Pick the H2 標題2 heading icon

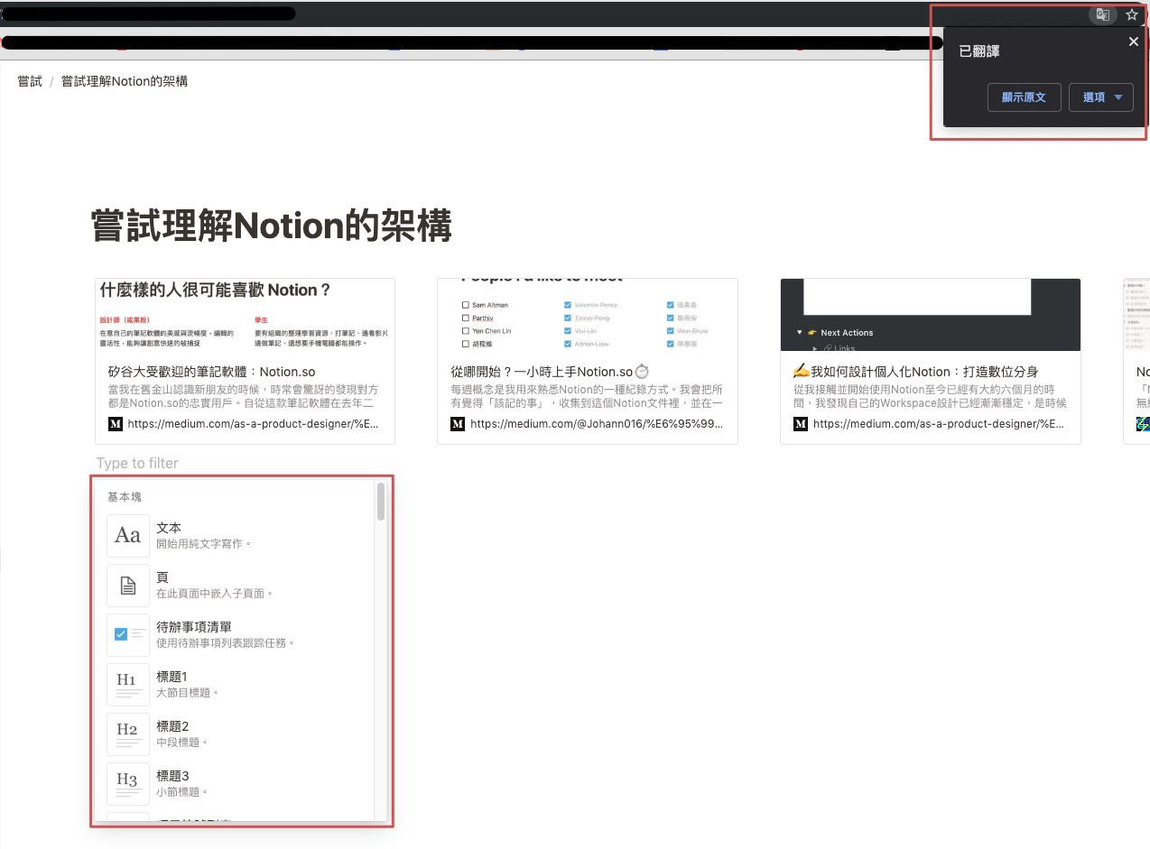(x=127, y=734)
